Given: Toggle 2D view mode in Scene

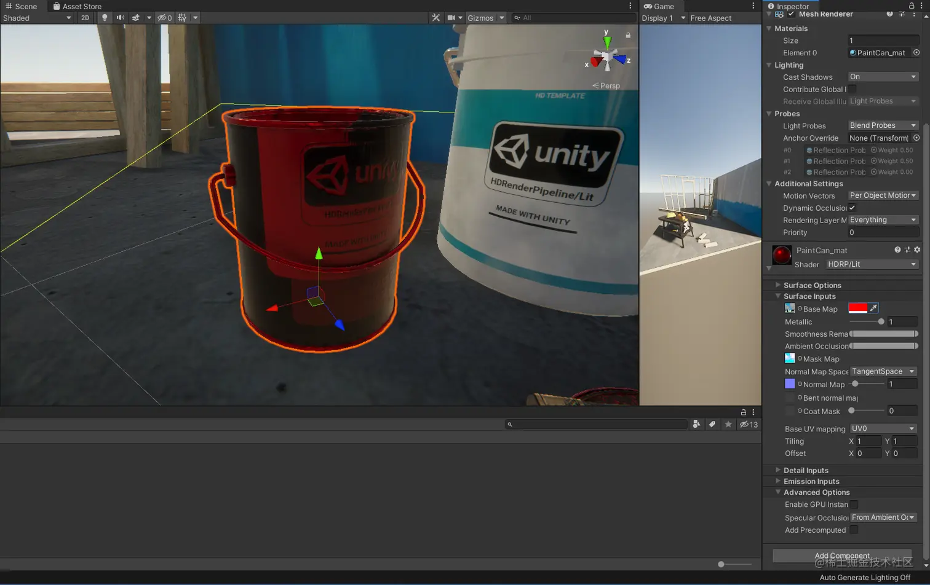Looking at the screenshot, I should point(85,18).
